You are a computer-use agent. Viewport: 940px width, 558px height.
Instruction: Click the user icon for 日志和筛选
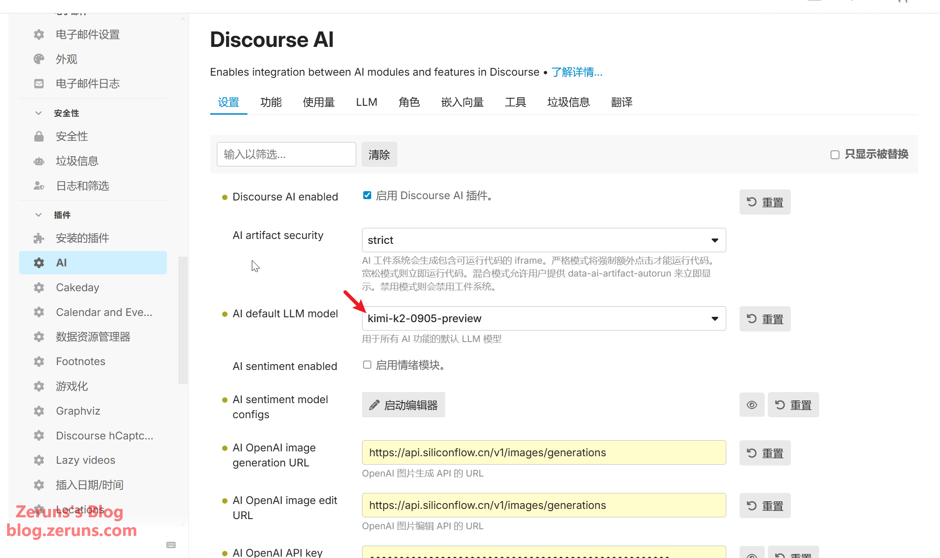pos(39,186)
